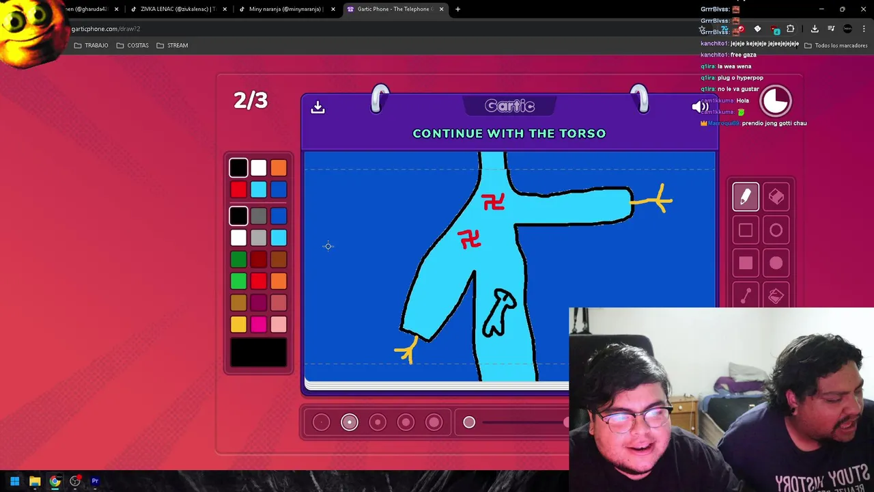
Task: Open Chrome media control icon in toolbar
Action: click(x=831, y=29)
